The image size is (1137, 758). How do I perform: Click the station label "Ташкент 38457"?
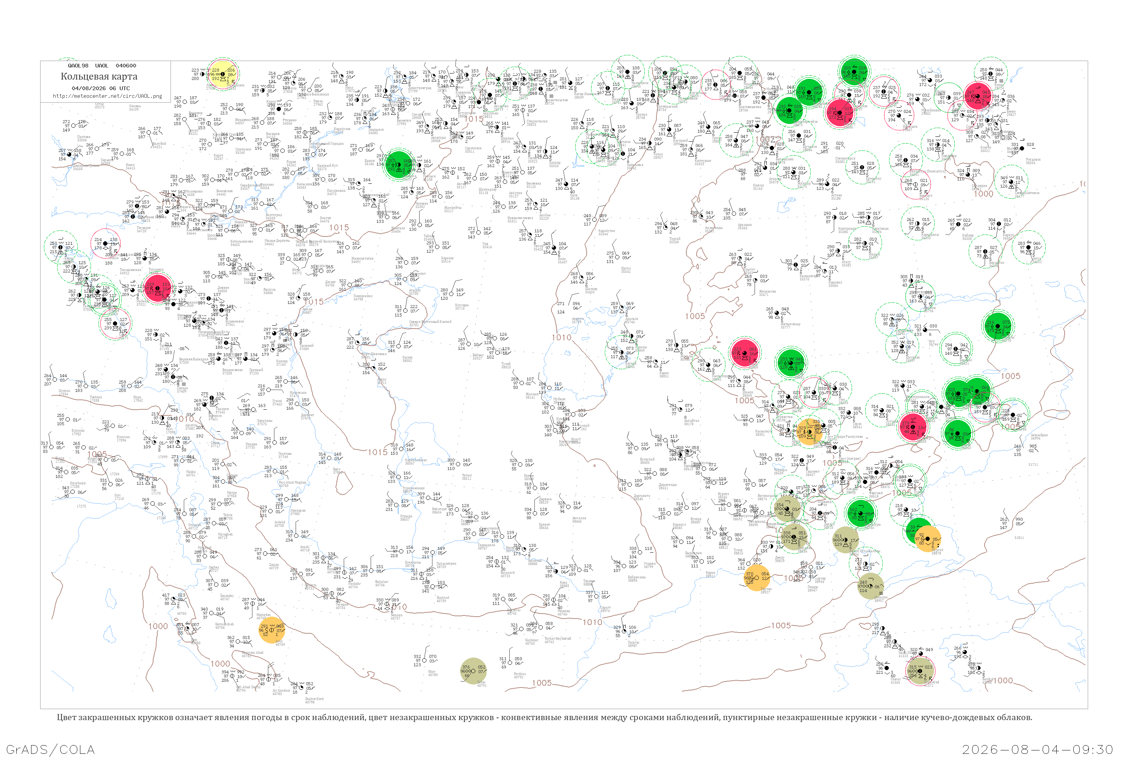(813, 473)
